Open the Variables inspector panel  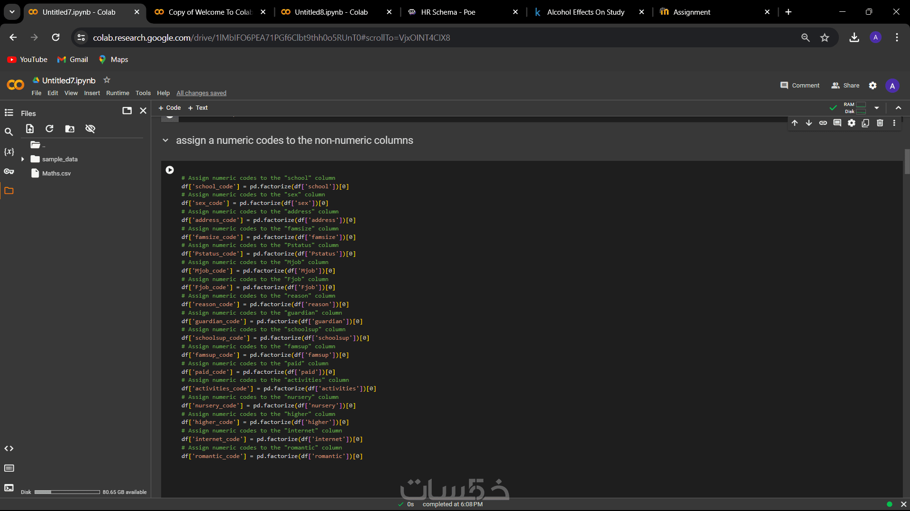9,151
